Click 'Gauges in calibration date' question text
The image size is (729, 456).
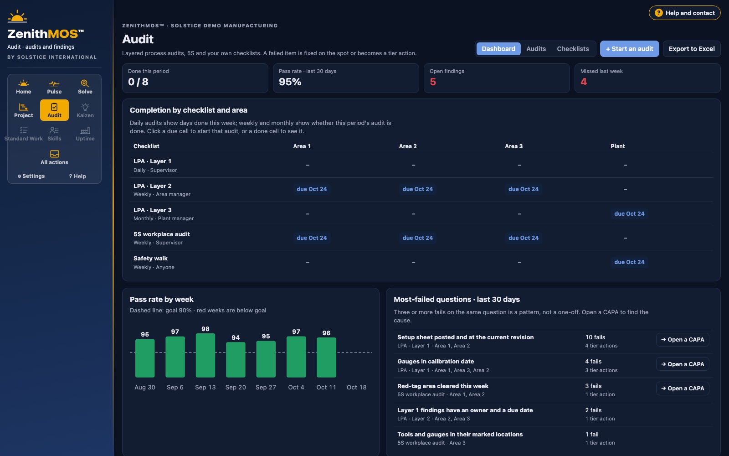(x=436, y=362)
